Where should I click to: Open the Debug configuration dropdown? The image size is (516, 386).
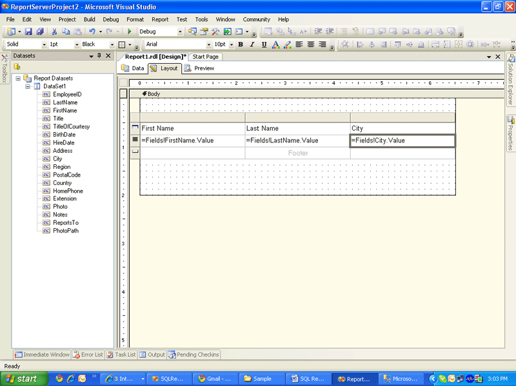click(179, 32)
